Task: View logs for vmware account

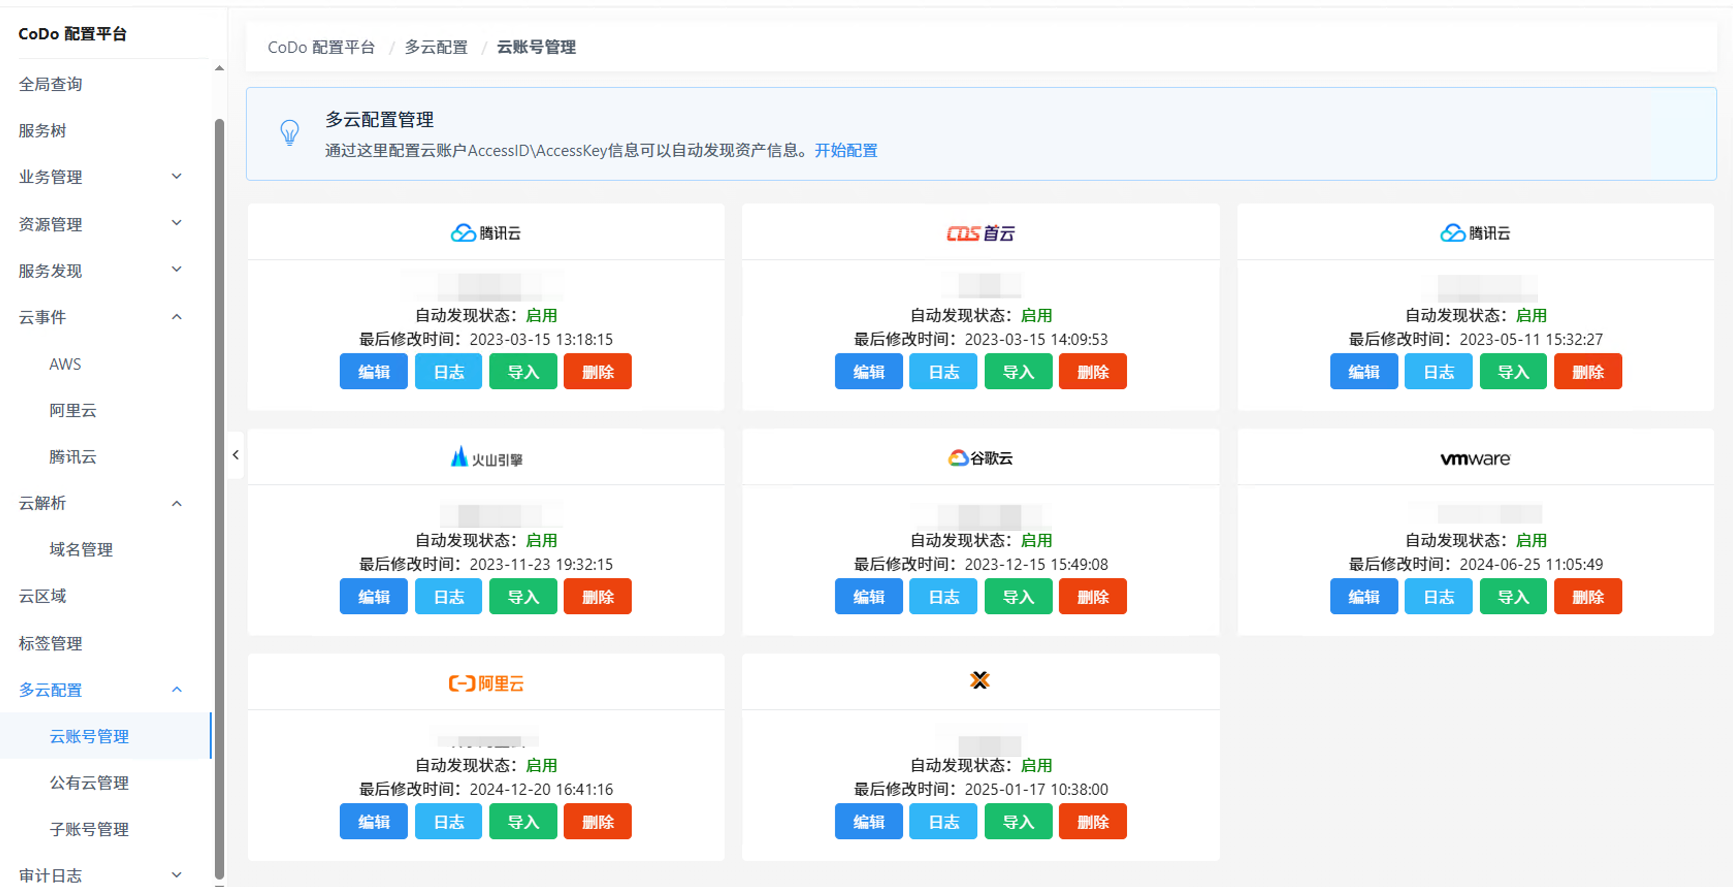Action: click(x=1438, y=596)
